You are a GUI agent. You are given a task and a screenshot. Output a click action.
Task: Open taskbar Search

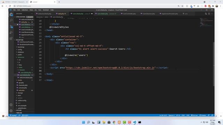(x=89, y=122)
